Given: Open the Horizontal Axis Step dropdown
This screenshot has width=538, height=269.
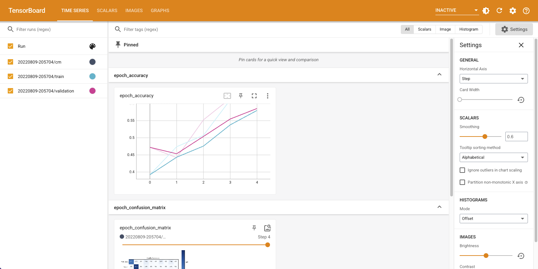Looking at the screenshot, I should tap(493, 79).
